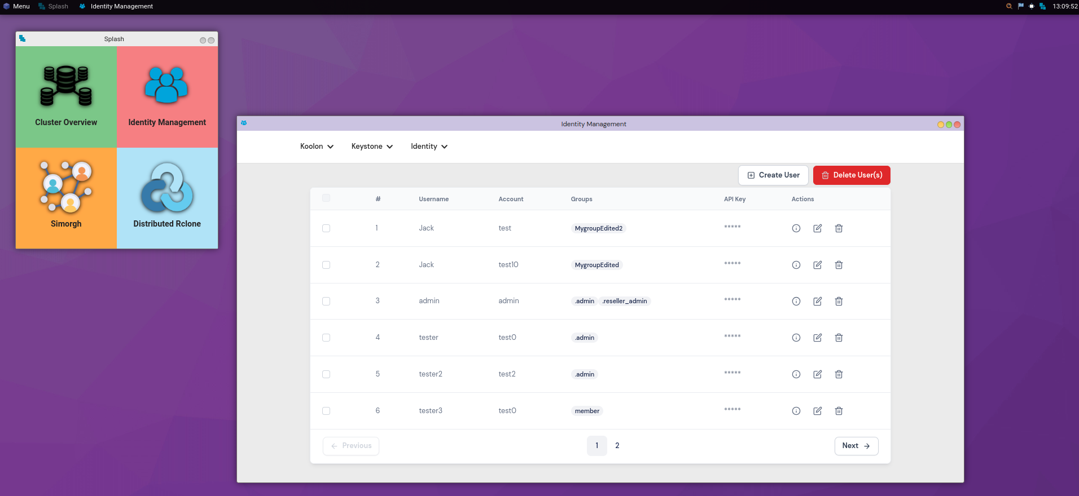
Task: Go to page 1 of the users table
Action: coord(597,446)
